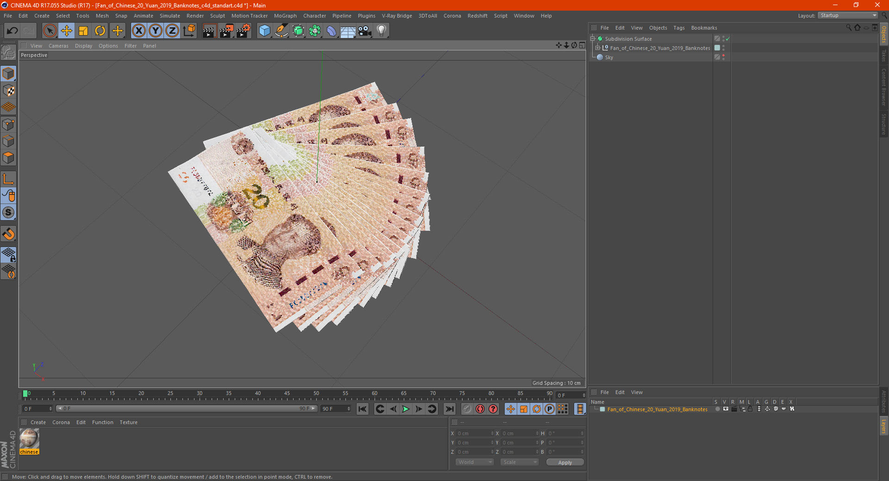Open Object manager Tags menu

point(679,28)
